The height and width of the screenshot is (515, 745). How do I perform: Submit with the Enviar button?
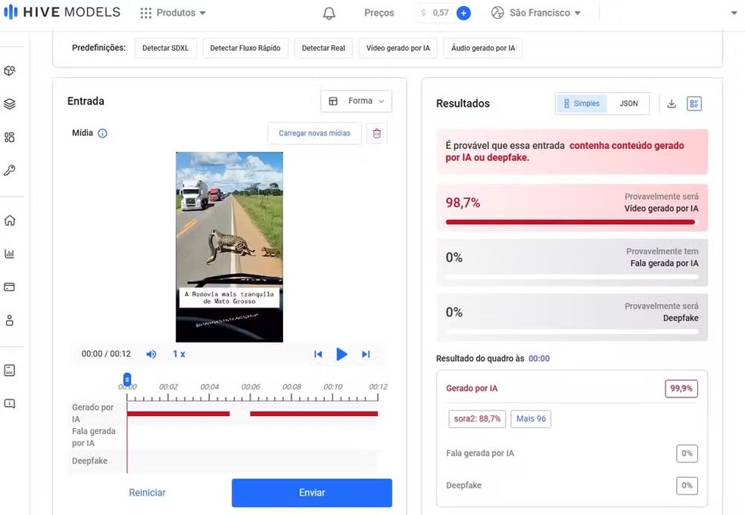[x=312, y=493]
